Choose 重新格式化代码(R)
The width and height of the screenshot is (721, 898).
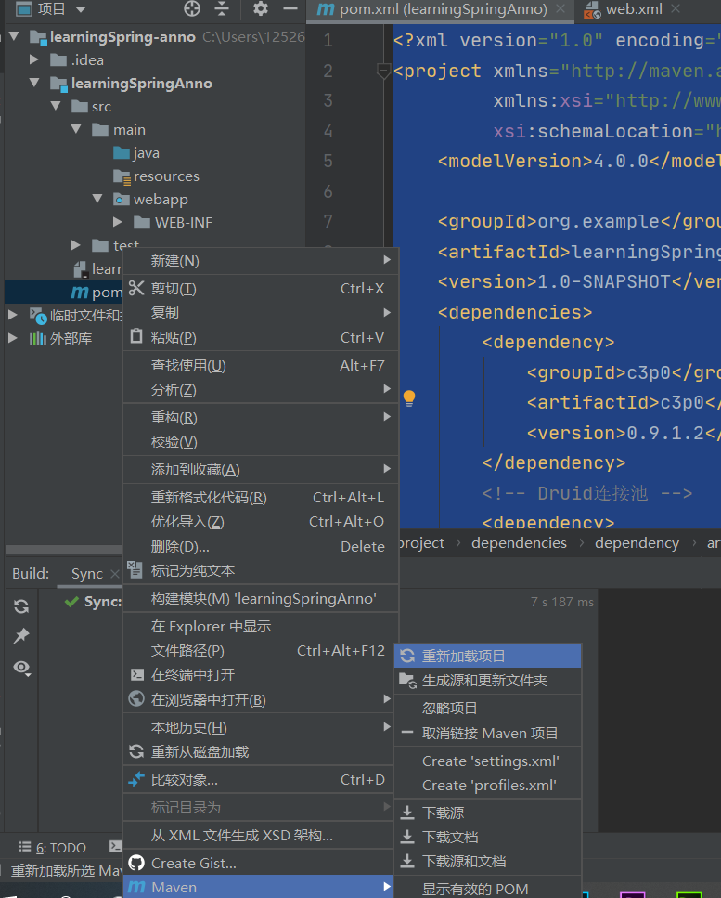(x=261, y=498)
